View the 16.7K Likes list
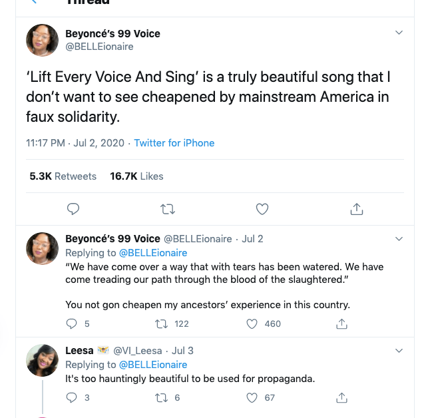 pos(136,176)
